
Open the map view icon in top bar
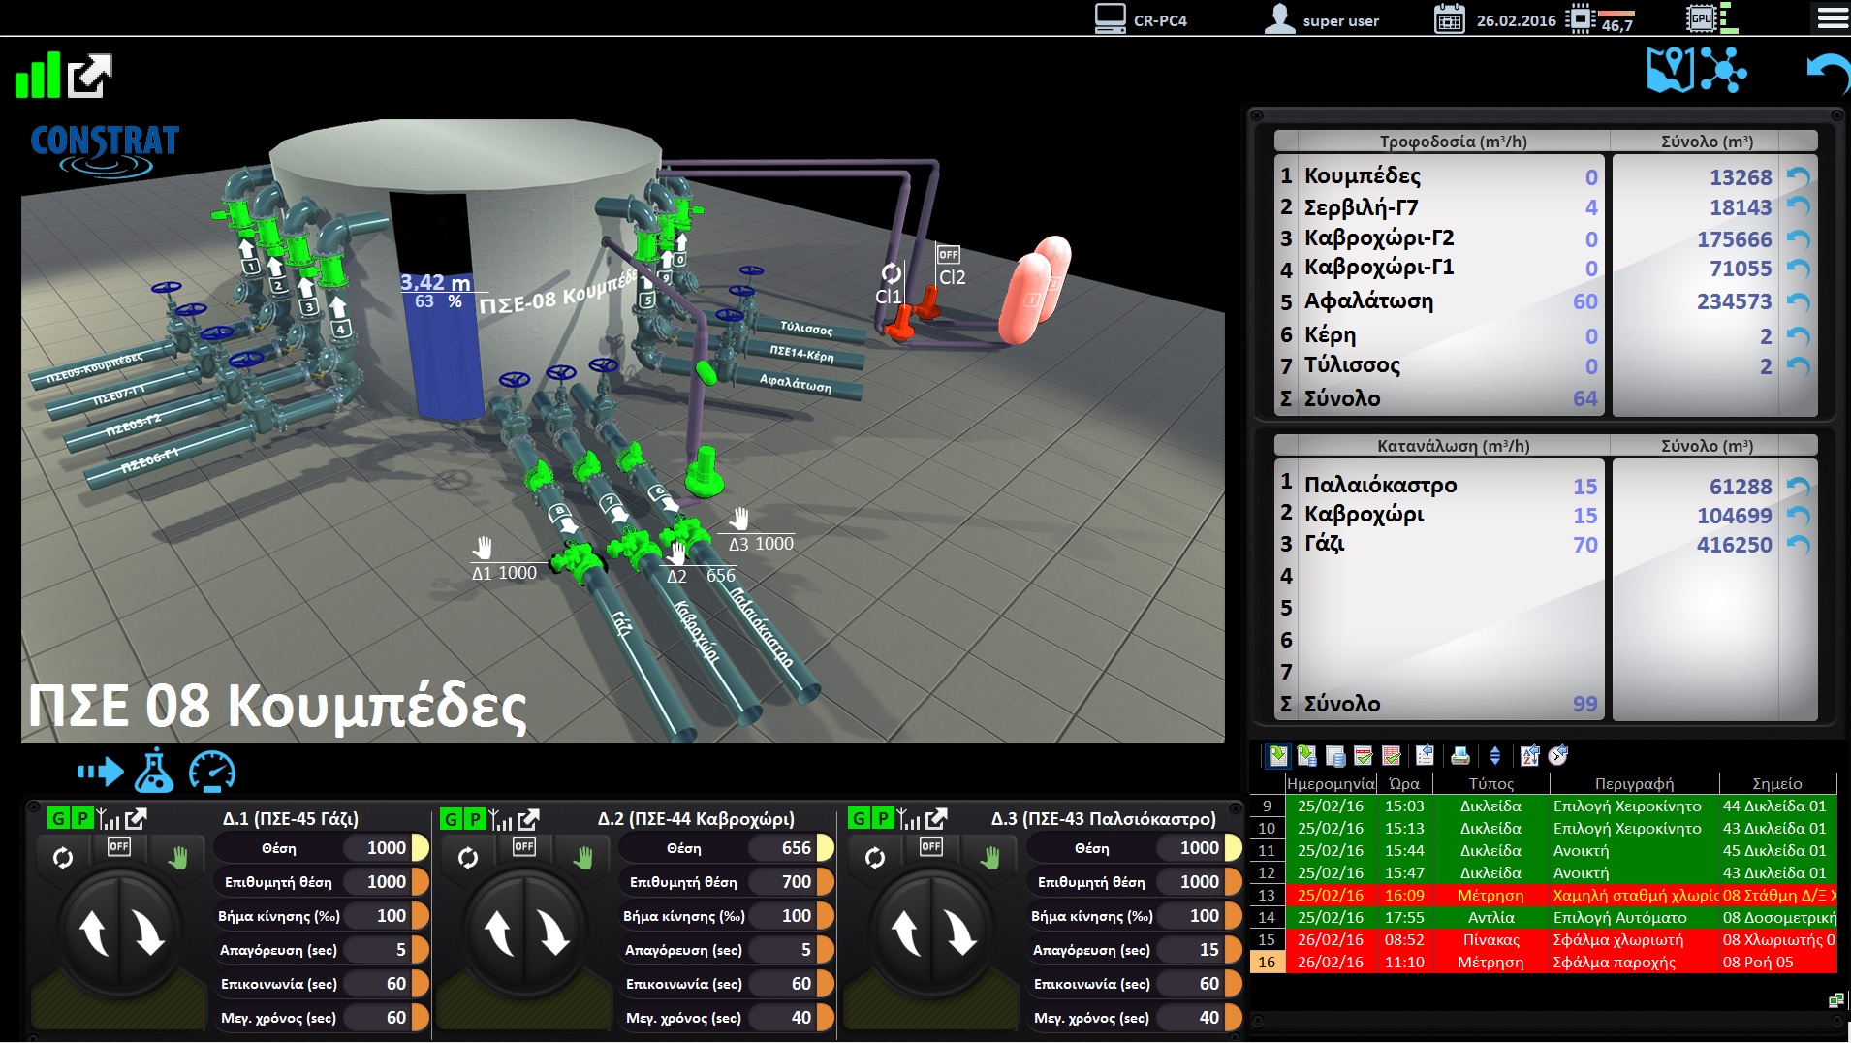coord(1671,71)
